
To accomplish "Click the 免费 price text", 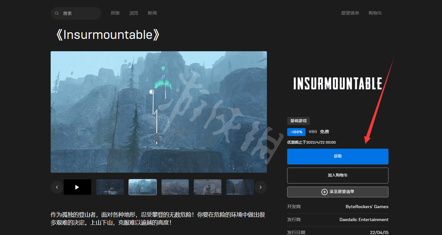I will 325,132.
